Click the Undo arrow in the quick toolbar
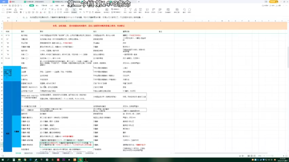 pyautogui.click(x=21, y=6)
